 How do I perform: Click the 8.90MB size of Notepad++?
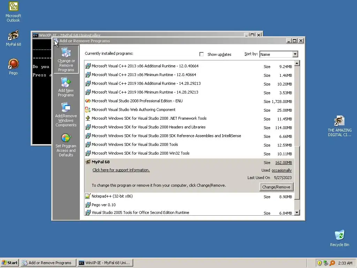click(x=286, y=197)
